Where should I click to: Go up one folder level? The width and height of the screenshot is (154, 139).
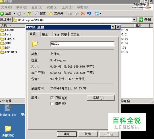tap(29, 13)
